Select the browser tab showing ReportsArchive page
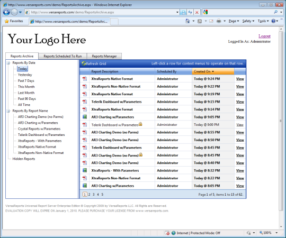The width and height of the screenshot is (286, 238). click(x=69, y=22)
